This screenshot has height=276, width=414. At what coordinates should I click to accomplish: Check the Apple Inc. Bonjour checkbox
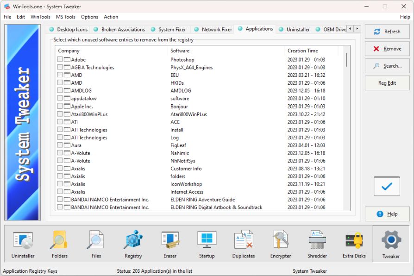pyautogui.click(x=60, y=106)
